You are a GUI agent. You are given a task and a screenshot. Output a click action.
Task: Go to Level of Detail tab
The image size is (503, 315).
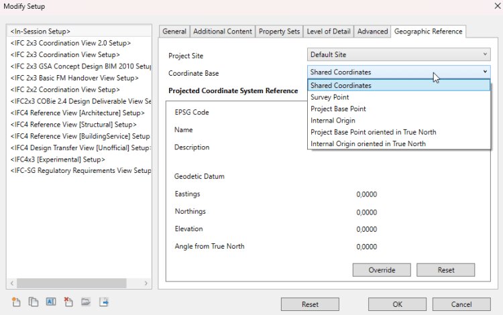click(x=329, y=31)
